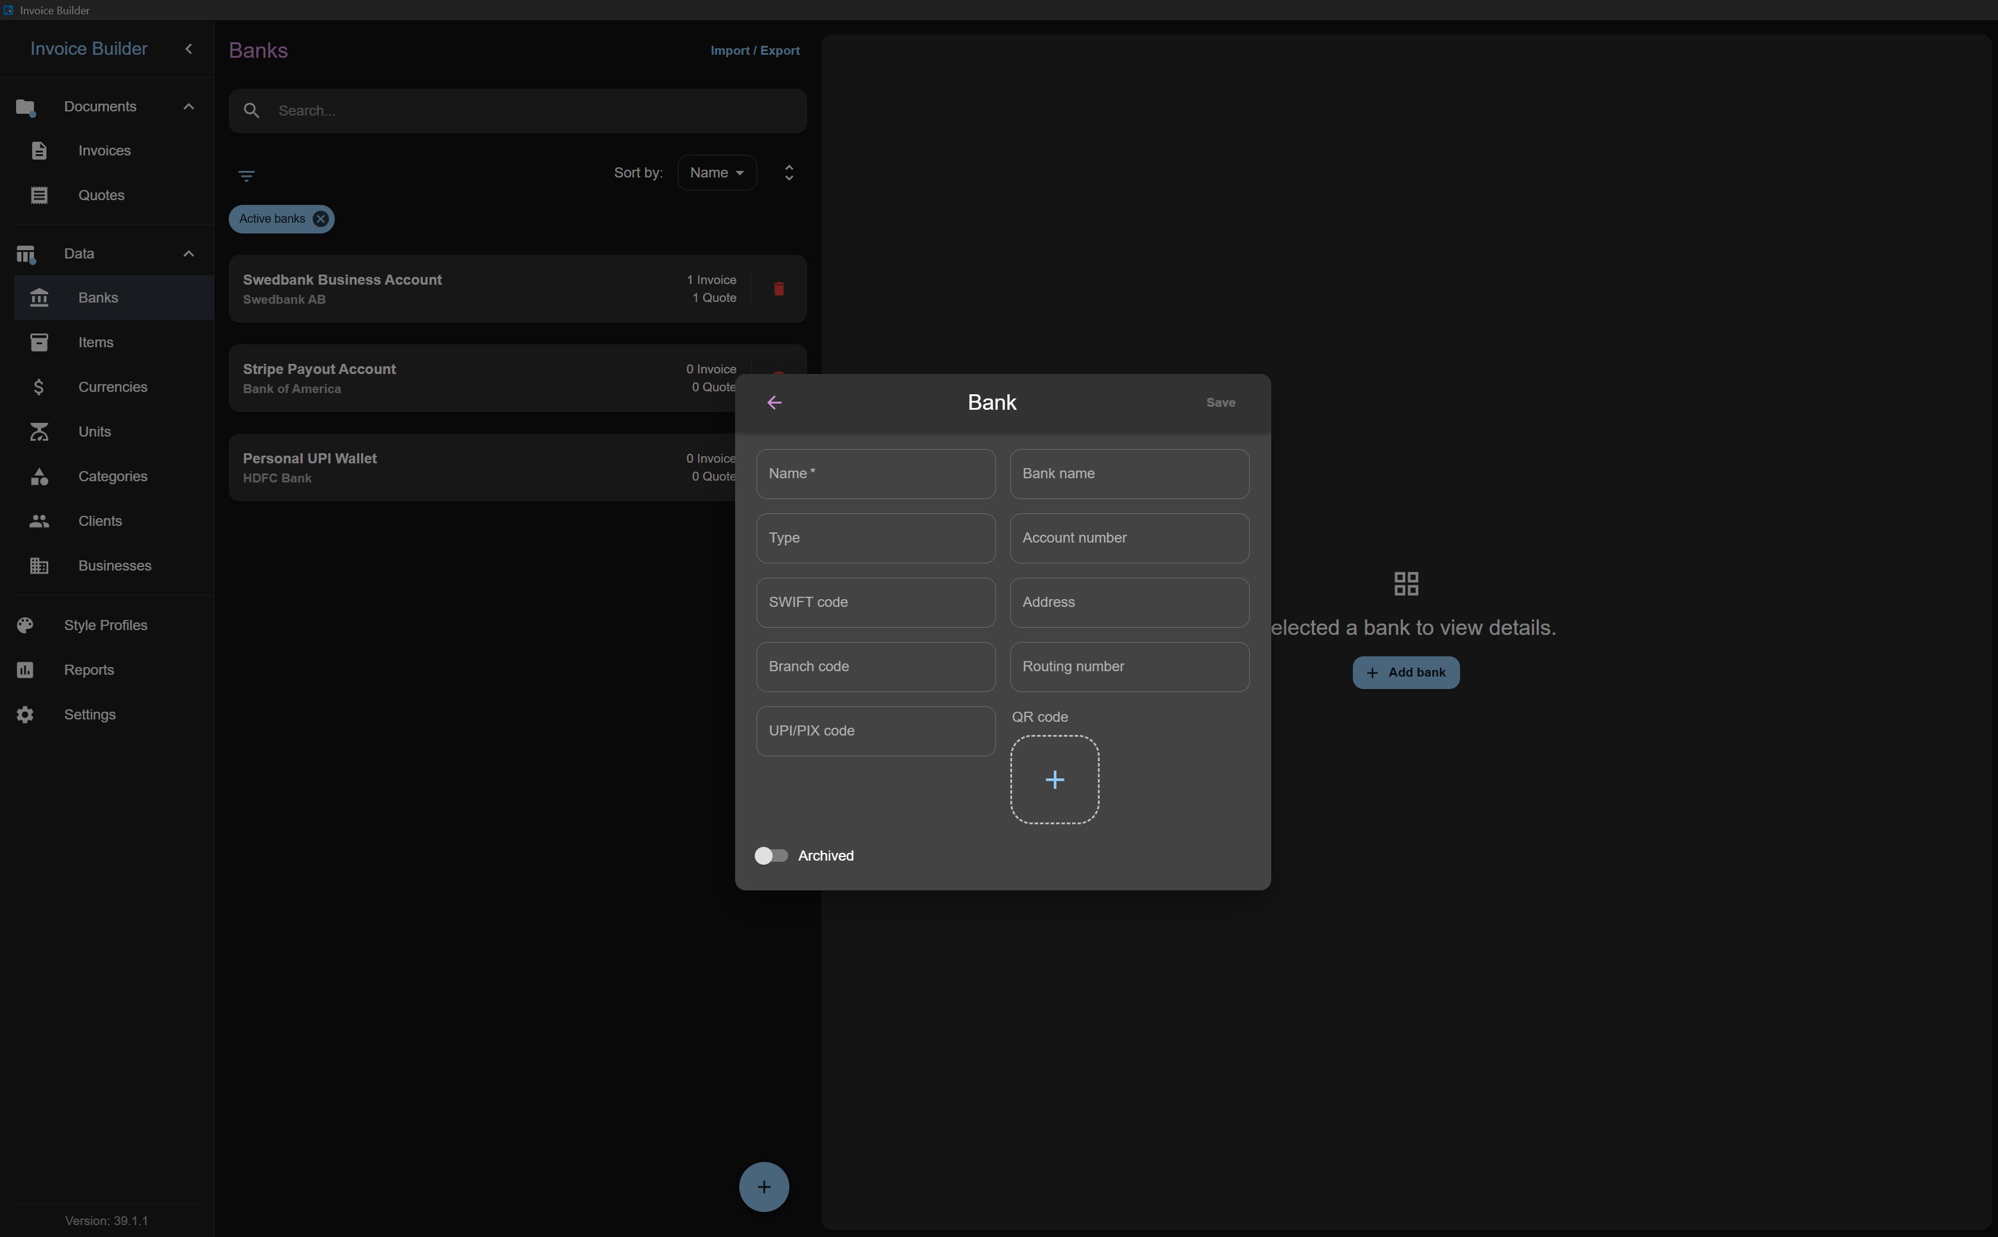Click the Clients people icon
Image resolution: width=1998 pixels, height=1237 pixels.
(x=39, y=521)
